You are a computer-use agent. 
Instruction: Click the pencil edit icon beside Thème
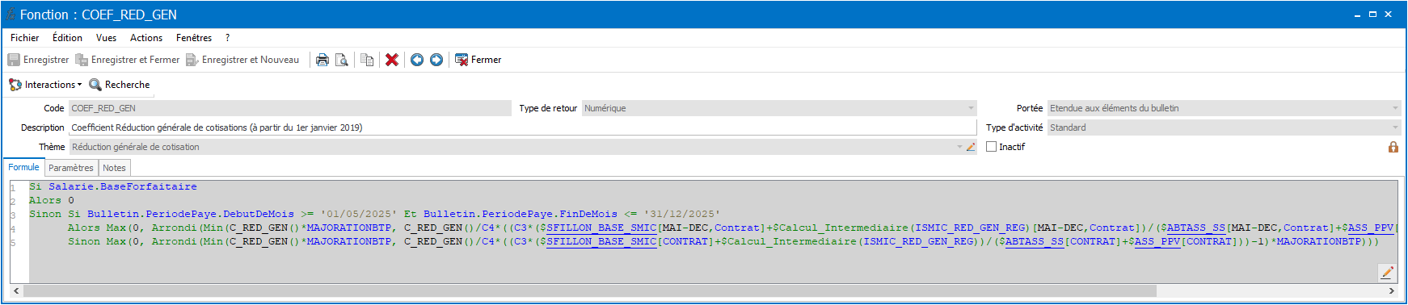[x=971, y=147]
